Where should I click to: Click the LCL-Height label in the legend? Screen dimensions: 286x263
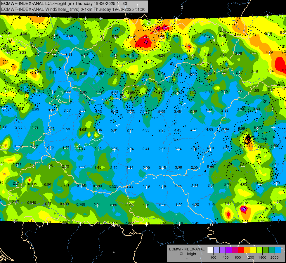(187, 254)
